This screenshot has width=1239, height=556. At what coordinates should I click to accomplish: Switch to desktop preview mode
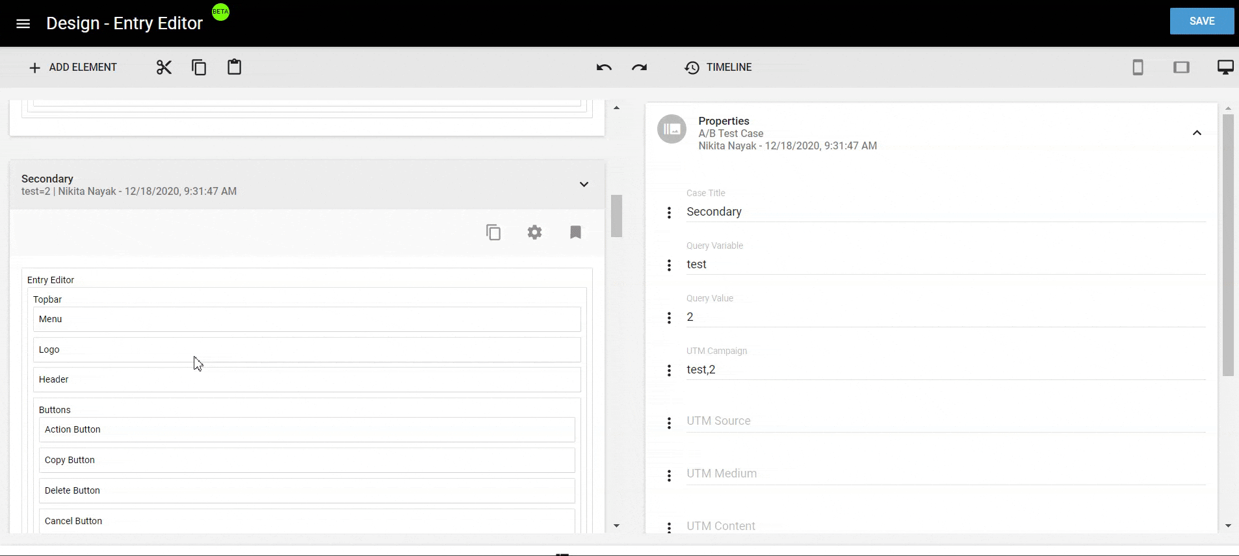1225,68
